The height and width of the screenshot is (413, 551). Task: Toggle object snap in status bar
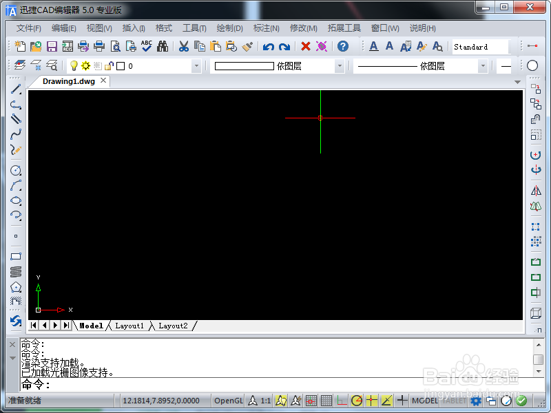click(x=372, y=401)
